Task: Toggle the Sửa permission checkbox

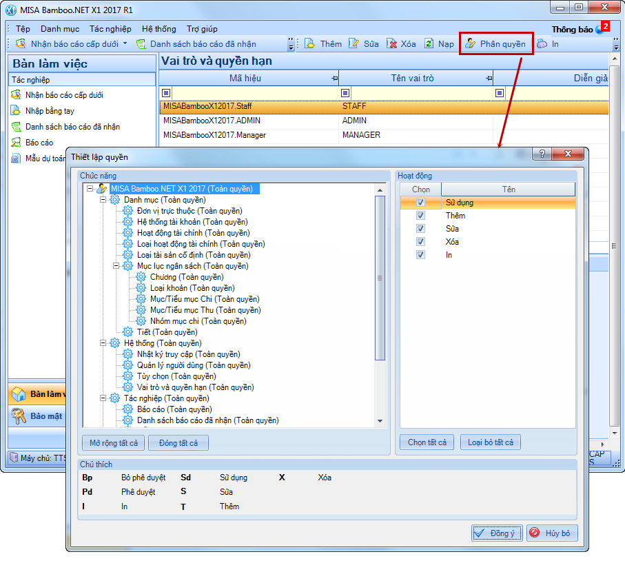Action: pos(420,229)
